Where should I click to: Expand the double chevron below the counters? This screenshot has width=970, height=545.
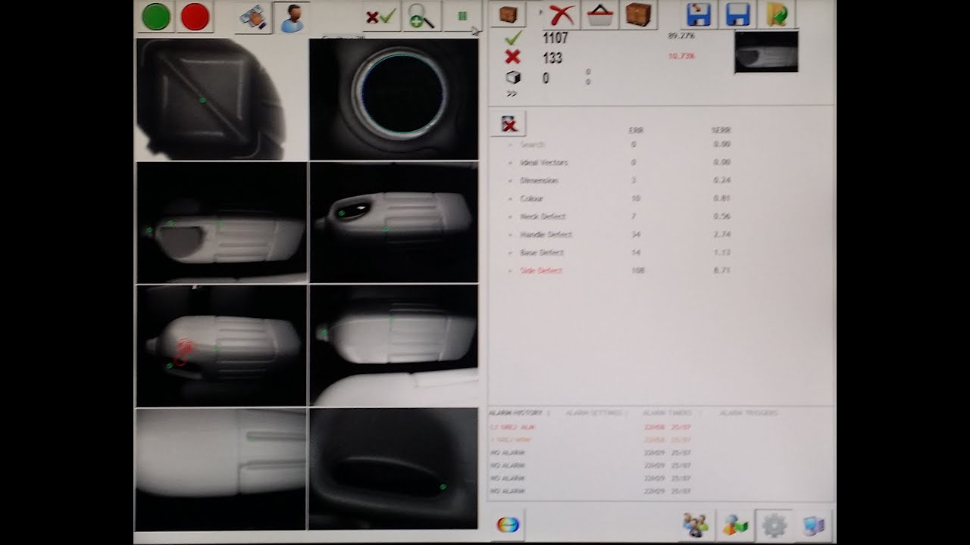(512, 94)
